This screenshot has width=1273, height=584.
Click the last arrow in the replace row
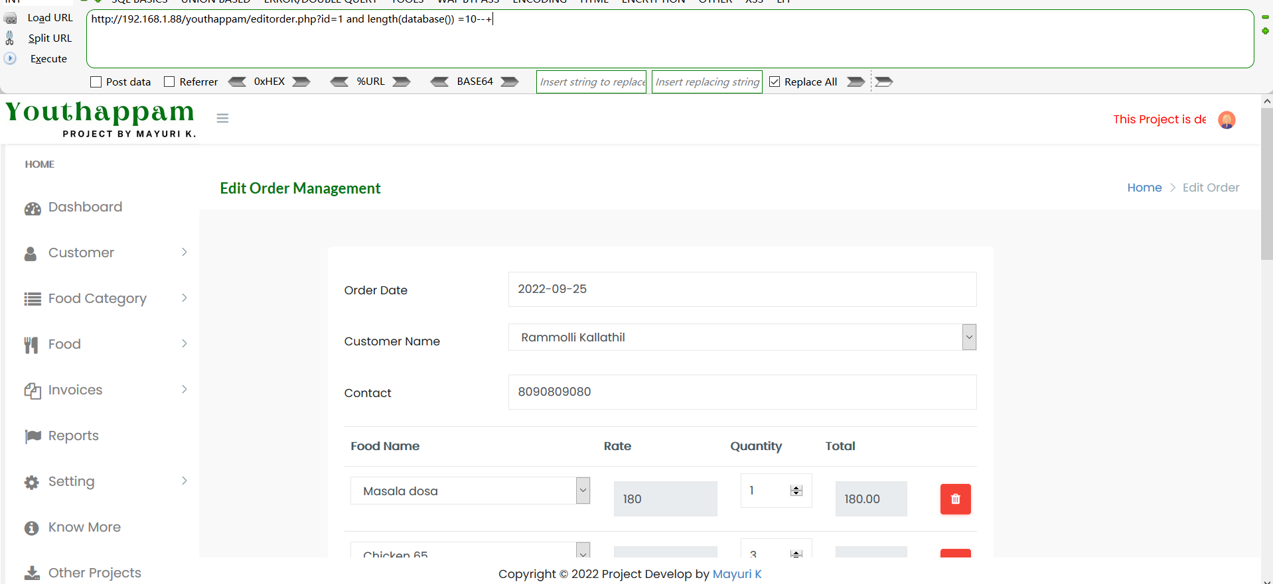884,82
